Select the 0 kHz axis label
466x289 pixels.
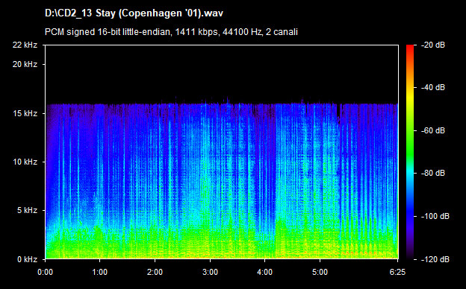27,259
